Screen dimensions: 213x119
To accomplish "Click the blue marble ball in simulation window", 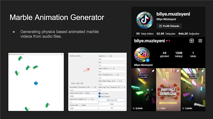I will click(36, 83).
